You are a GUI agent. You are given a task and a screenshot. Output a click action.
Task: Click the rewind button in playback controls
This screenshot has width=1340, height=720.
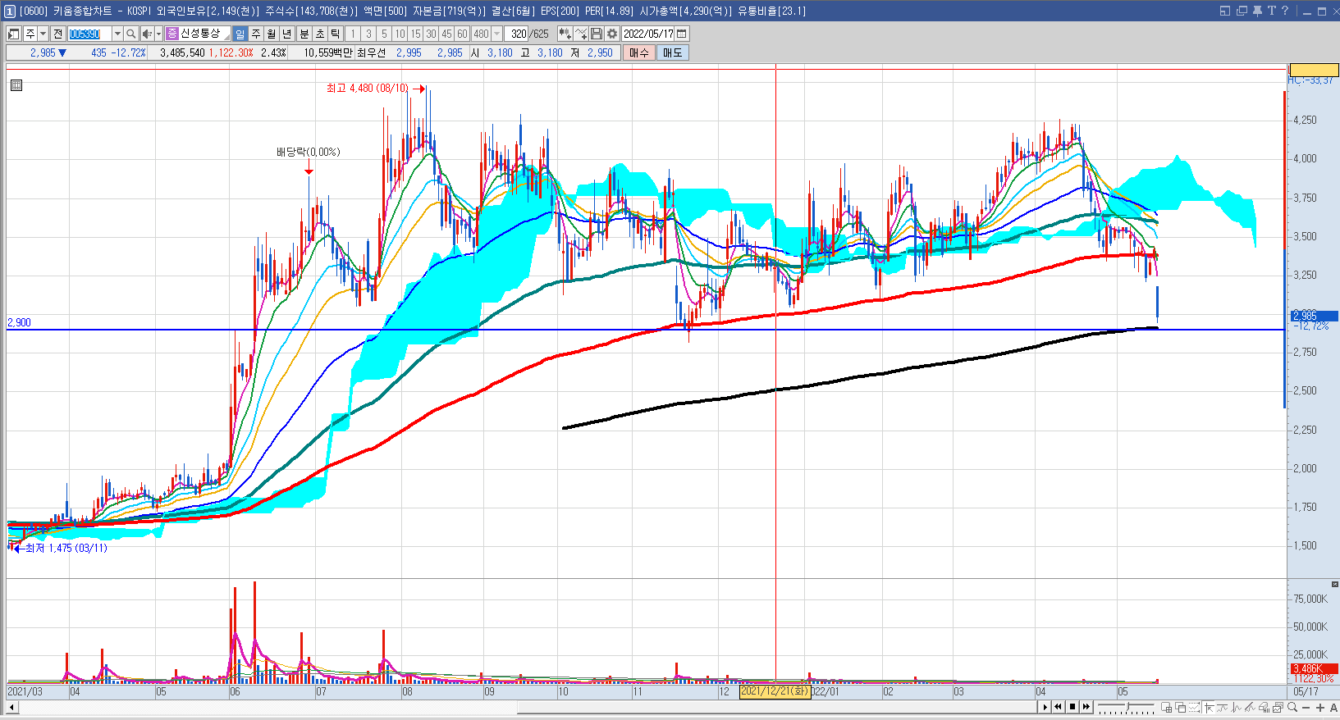tap(1059, 707)
